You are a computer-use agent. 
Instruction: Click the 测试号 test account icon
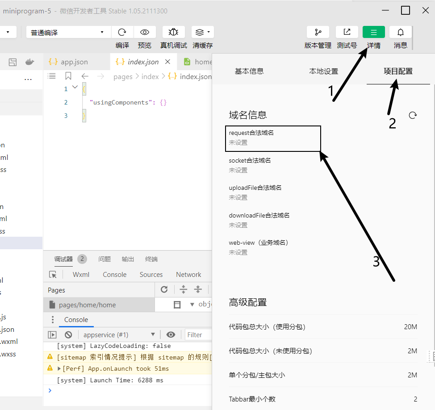coord(347,32)
